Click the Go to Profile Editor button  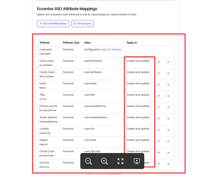(x=53, y=24)
